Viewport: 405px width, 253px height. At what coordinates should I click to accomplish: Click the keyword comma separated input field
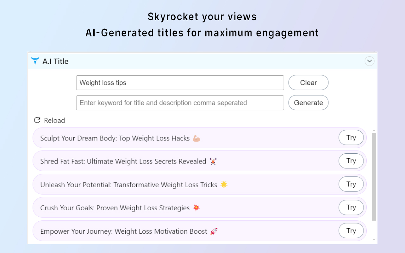pyautogui.click(x=180, y=103)
